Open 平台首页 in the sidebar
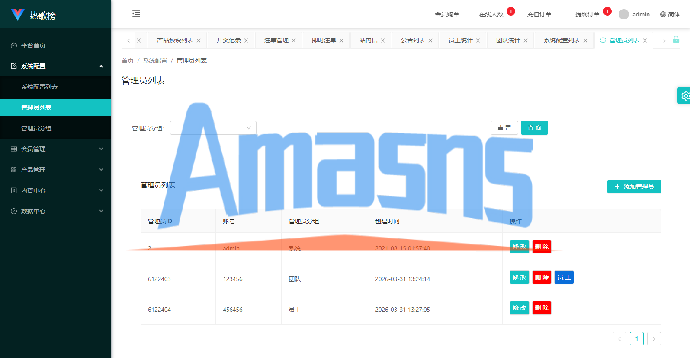Viewport: 690px width, 358px height. click(55, 45)
